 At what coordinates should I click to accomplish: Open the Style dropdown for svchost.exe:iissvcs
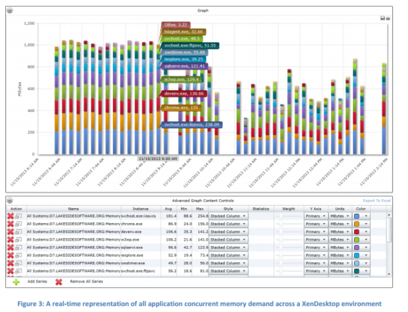click(228, 216)
